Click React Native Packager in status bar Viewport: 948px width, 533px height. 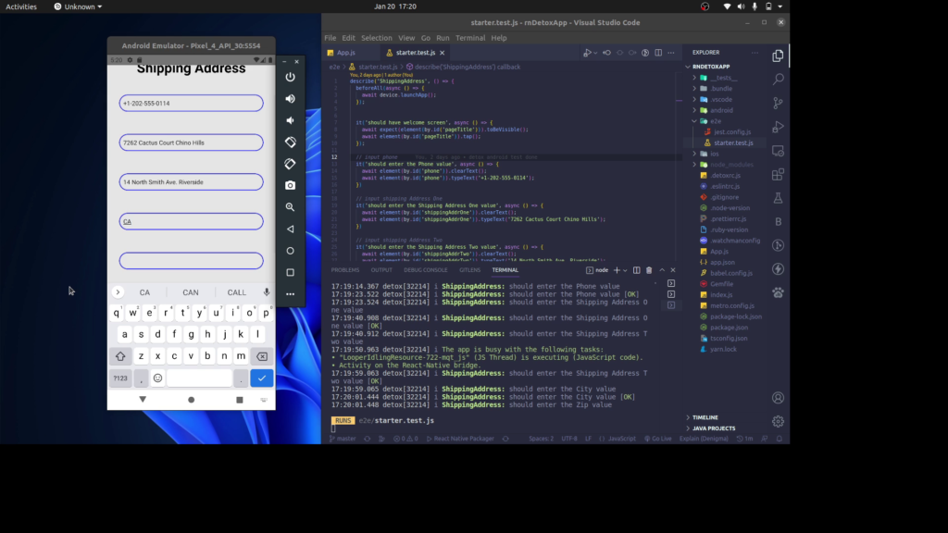tap(460, 439)
